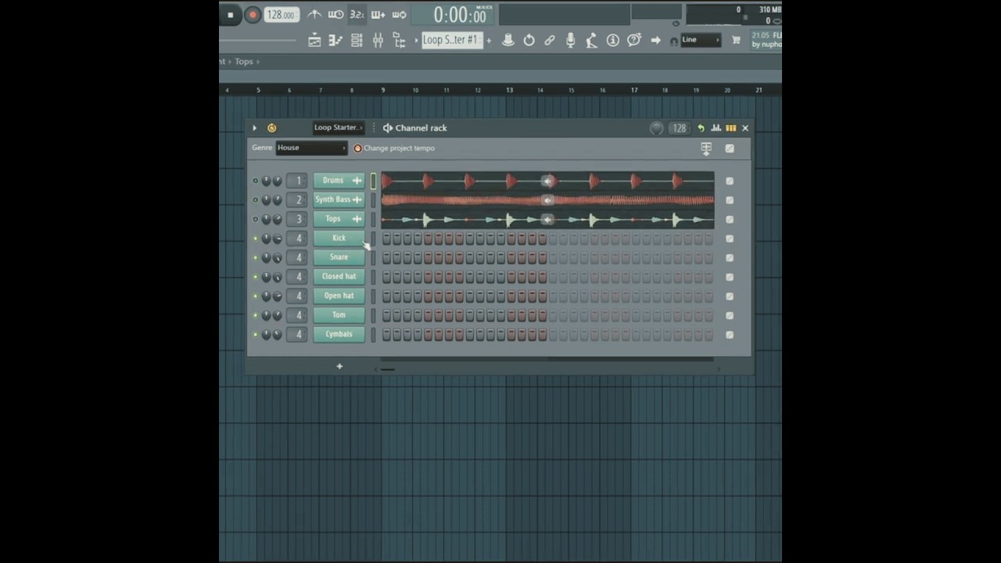Adjust the Channel rack swing knob

pos(657,128)
